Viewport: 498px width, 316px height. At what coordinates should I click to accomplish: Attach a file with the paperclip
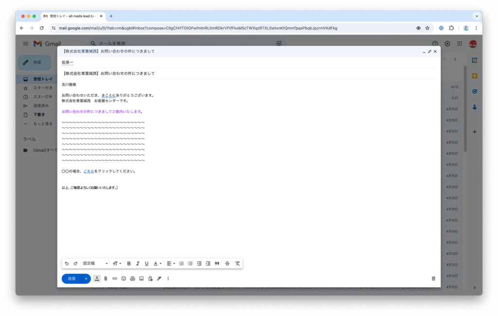point(106,279)
